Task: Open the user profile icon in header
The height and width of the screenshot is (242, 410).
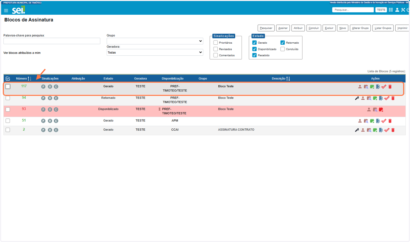Action: 397,10
